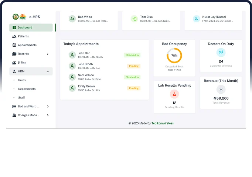Click the Bed Occupancy 78% progress ring

pos(174,56)
